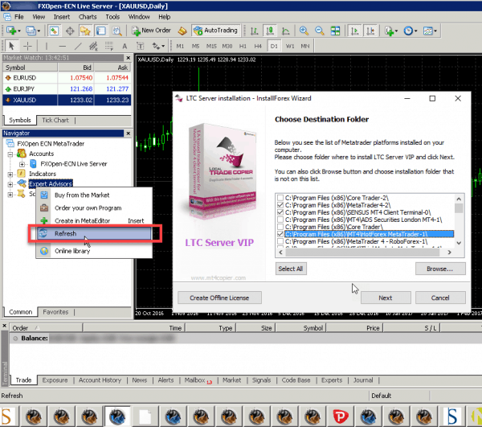
Task: Click Cancel in the install wizard
Action: 440,298
